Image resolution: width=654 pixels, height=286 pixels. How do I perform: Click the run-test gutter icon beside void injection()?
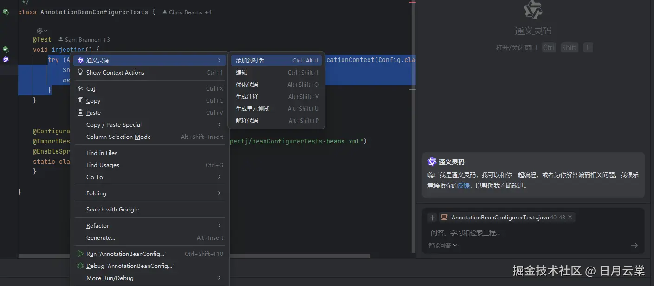[6, 50]
